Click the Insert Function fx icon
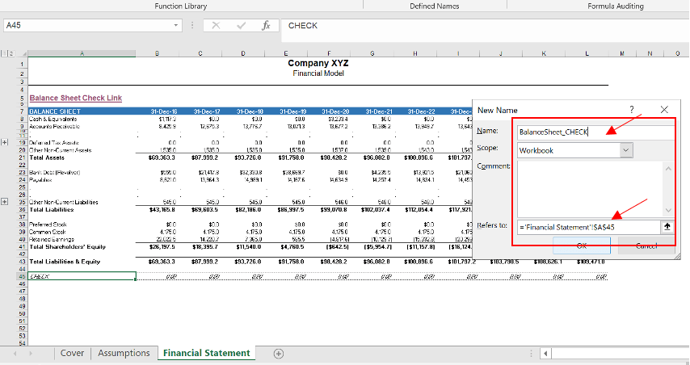The width and height of the screenshot is (690, 365). click(266, 26)
